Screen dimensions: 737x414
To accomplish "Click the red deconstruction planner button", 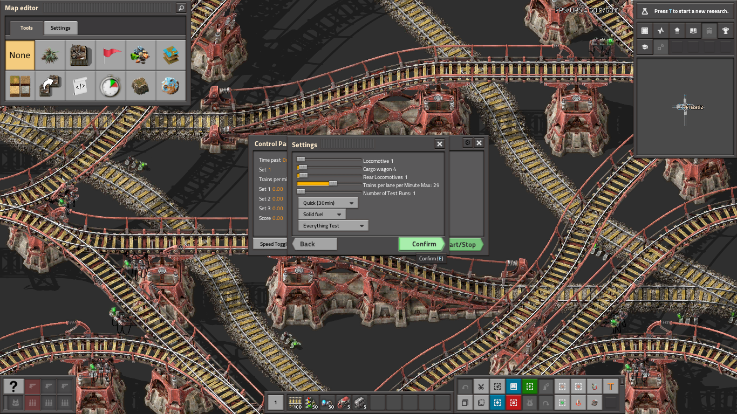I will click(x=513, y=403).
